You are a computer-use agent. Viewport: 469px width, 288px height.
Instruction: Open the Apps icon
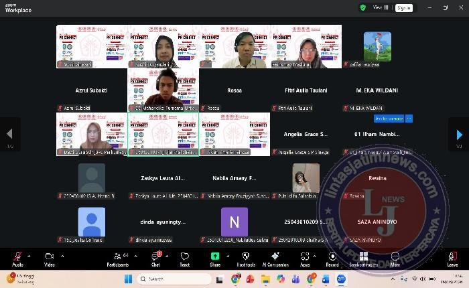tap(305, 258)
